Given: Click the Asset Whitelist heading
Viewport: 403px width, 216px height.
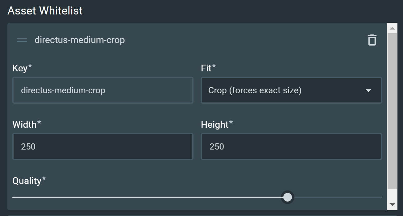Looking at the screenshot, I should (45, 11).
